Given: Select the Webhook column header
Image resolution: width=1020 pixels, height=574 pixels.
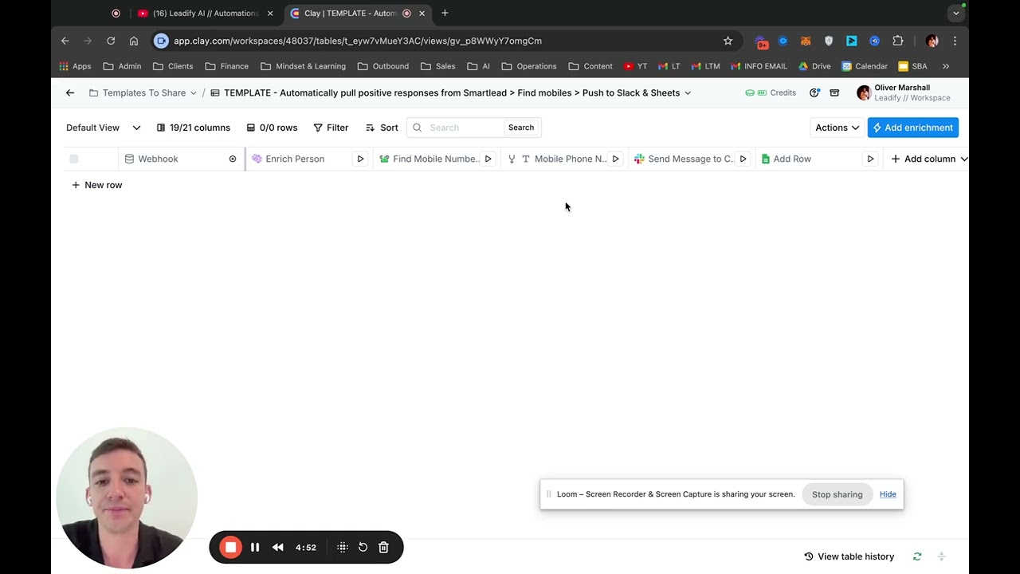Looking at the screenshot, I should tap(182, 159).
